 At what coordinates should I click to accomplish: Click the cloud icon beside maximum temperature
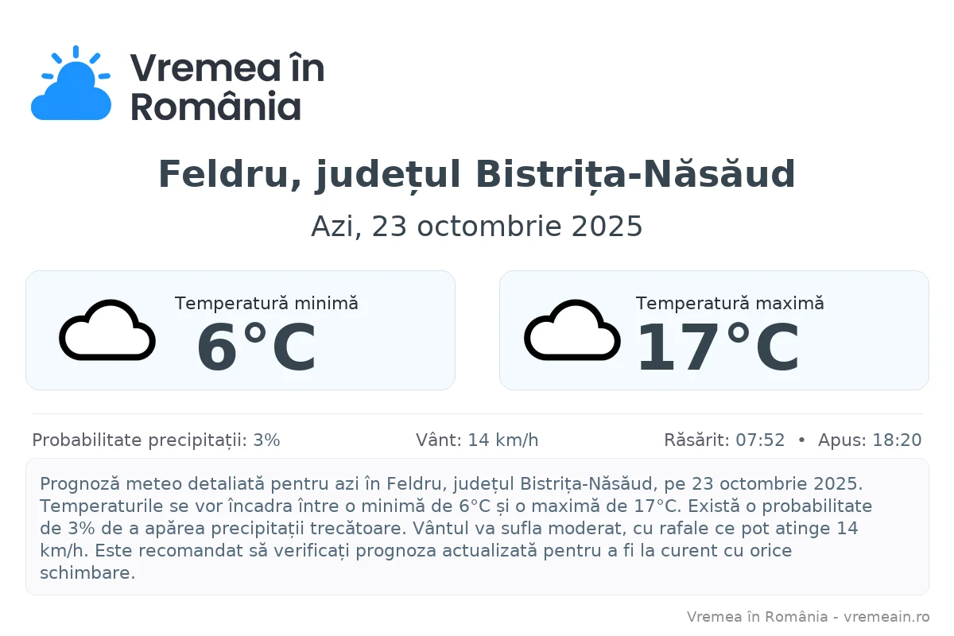click(572, 331)
